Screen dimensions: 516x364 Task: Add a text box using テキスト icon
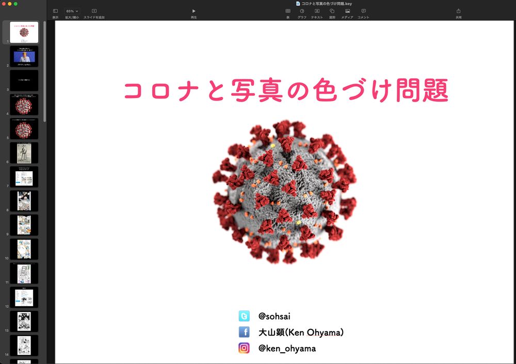pyautogui.click(x=317, y=11)
